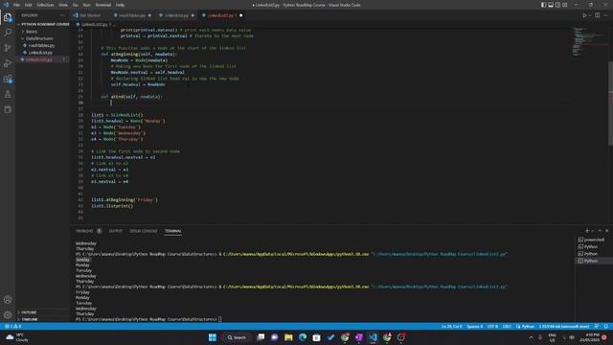Open the Search view in activity bar
Image resolution: width=613 pixels, height=345 pixels.
tap(8, 33)
